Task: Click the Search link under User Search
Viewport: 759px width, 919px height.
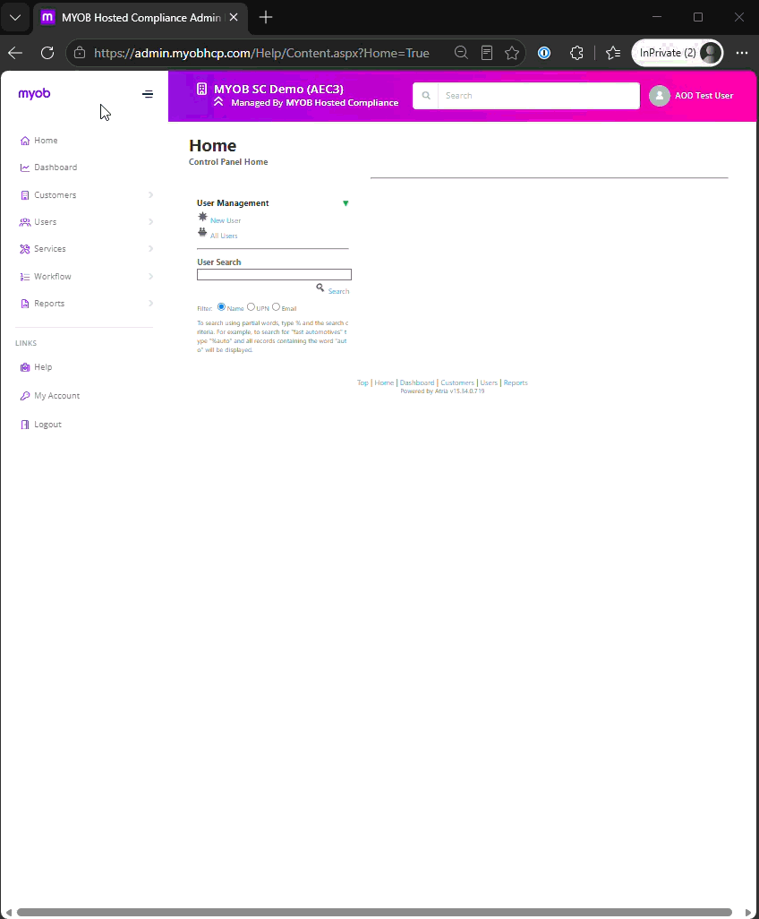Action: 338,291
